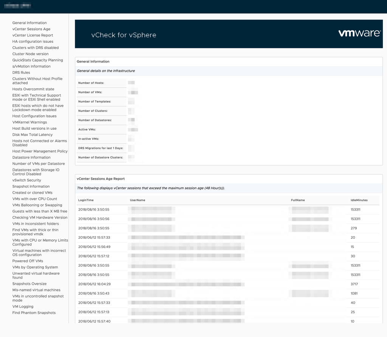387x337 pixels.
Task: Open Virtual machines with incorrect OS configuration
Action: 39,253
